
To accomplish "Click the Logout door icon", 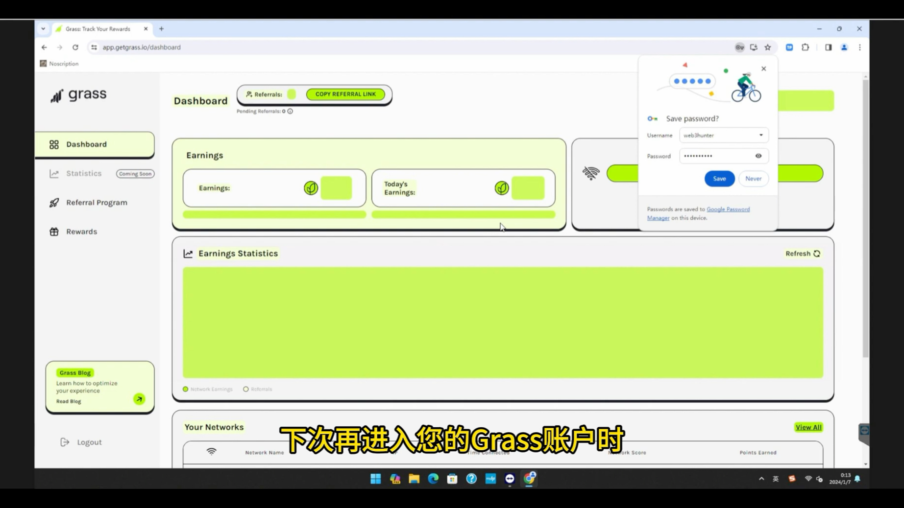I will click(65, 442).
